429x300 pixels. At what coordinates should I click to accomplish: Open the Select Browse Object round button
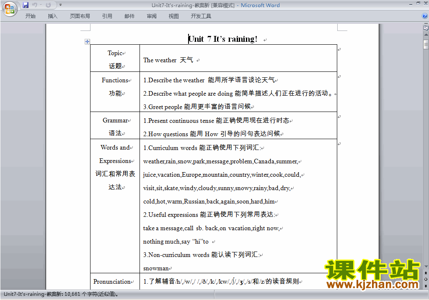tap(426, 279)
